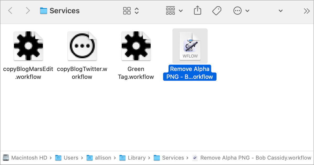The height and width of the screenshot is (165, 314).
Task: Click the Forward navigation arrow
Action: [28, 10]
